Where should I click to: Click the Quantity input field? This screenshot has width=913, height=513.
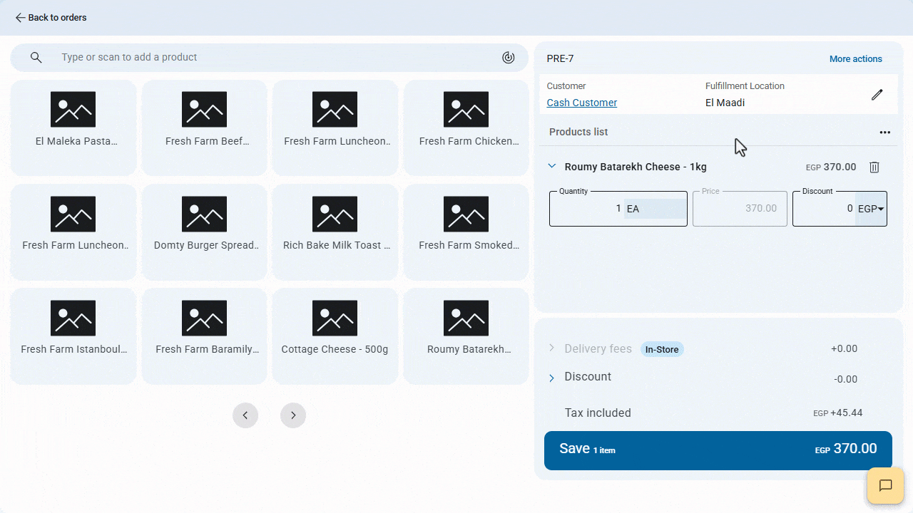587,209
